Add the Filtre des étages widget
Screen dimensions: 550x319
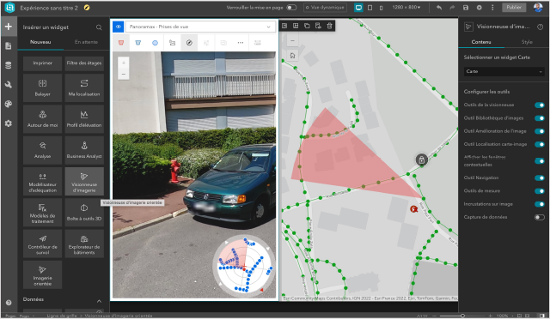point(84,63)
